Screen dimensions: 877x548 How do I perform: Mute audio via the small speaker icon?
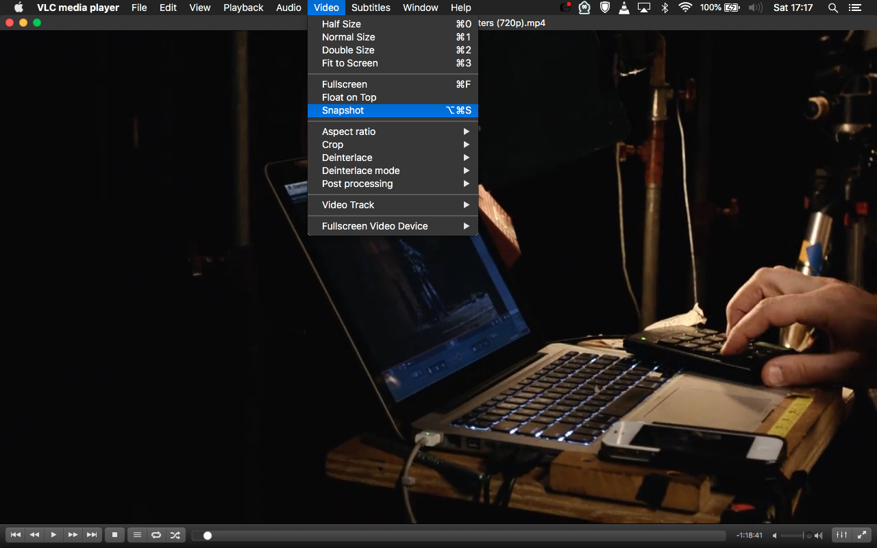click(775, 536)
